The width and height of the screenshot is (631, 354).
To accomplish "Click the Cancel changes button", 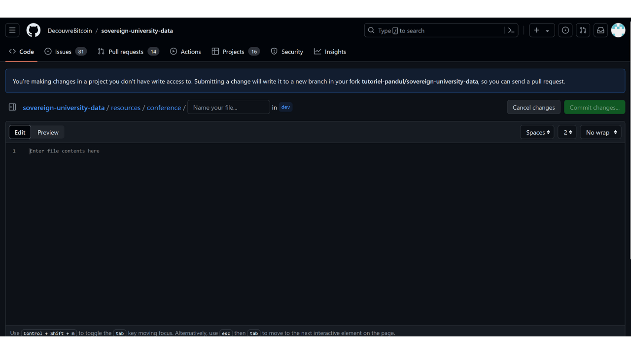I will [x=533, y=107].
